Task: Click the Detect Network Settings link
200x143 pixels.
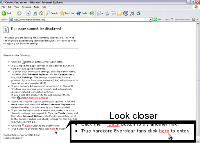Action: (34, 98)
